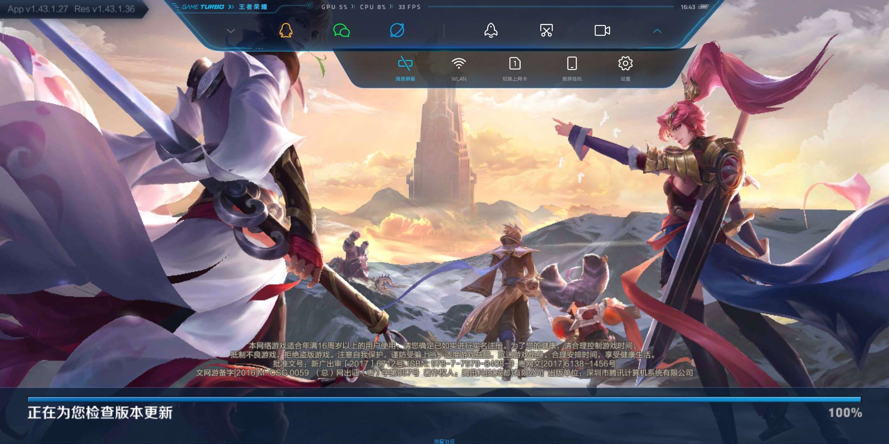Click the GAME TURBO label
Image resolution: width=889 pixels, height=444 pixels.
click(x=203, y=7)
